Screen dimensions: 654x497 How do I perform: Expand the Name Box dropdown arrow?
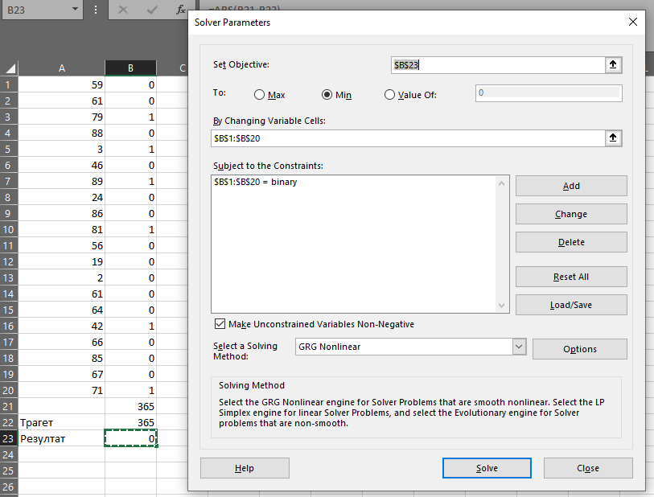click(75, 10)
